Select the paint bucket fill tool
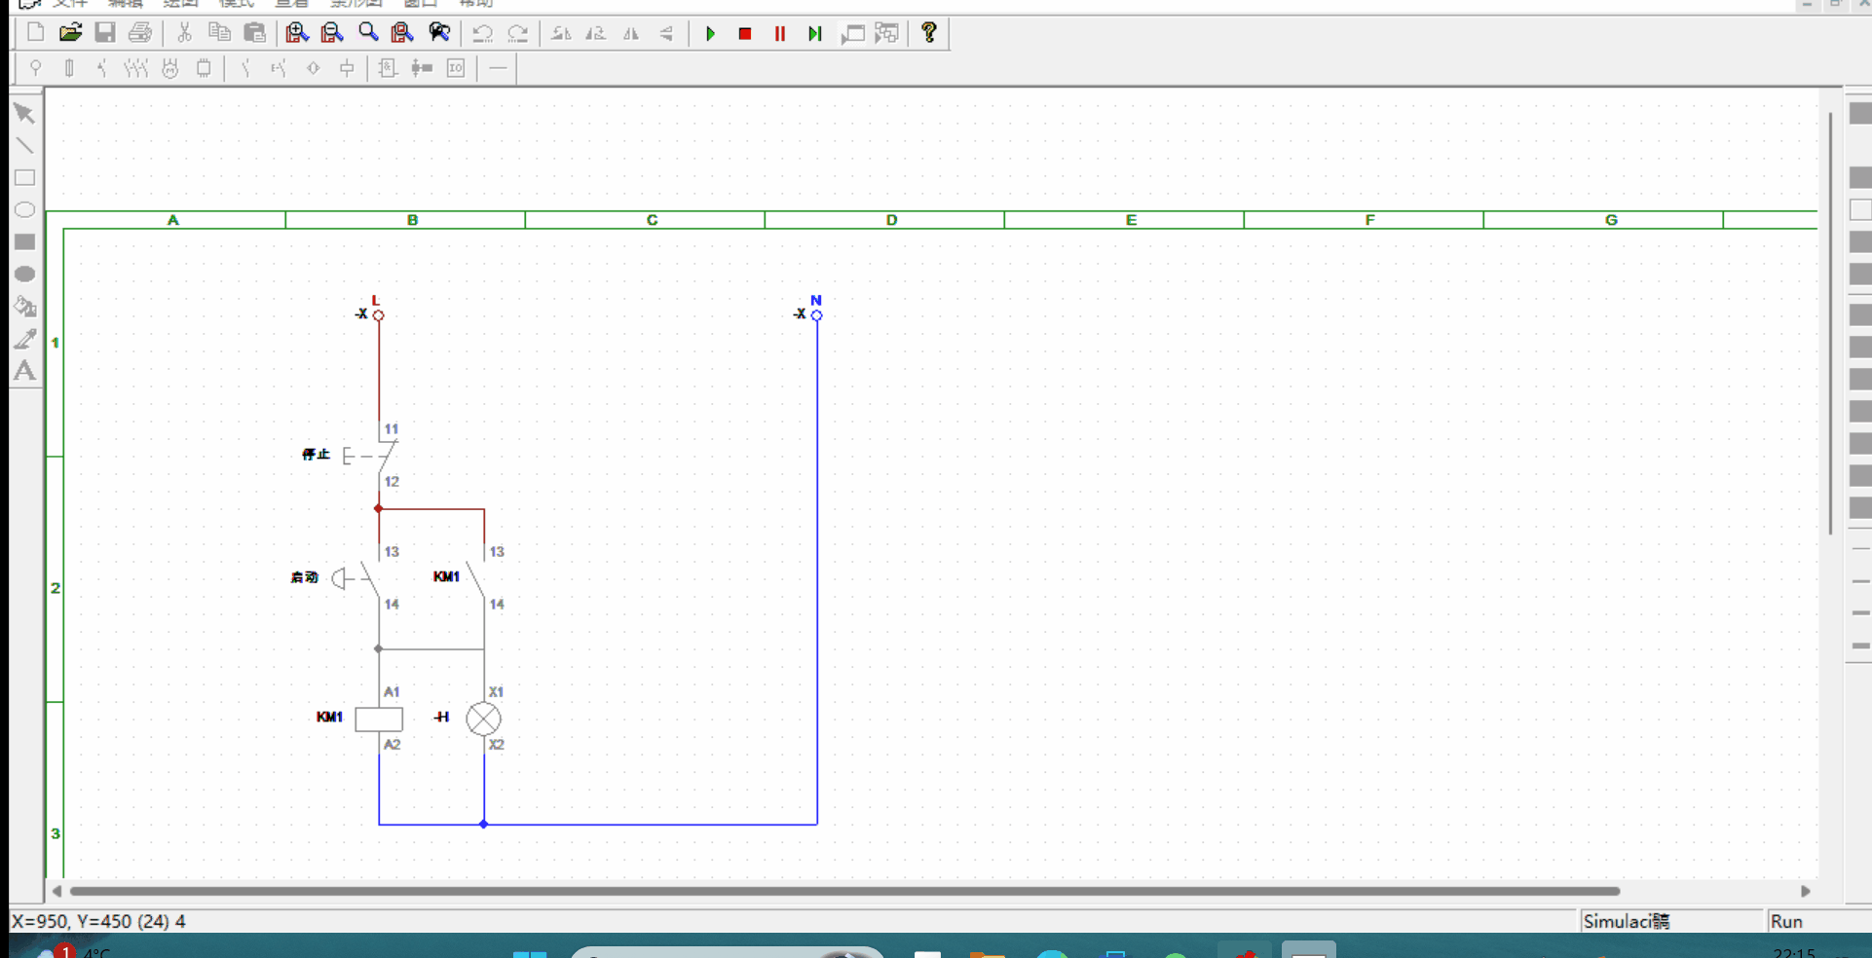Image resolution: width=1872 pixels, height=958 pixels. tap(25, 307)
